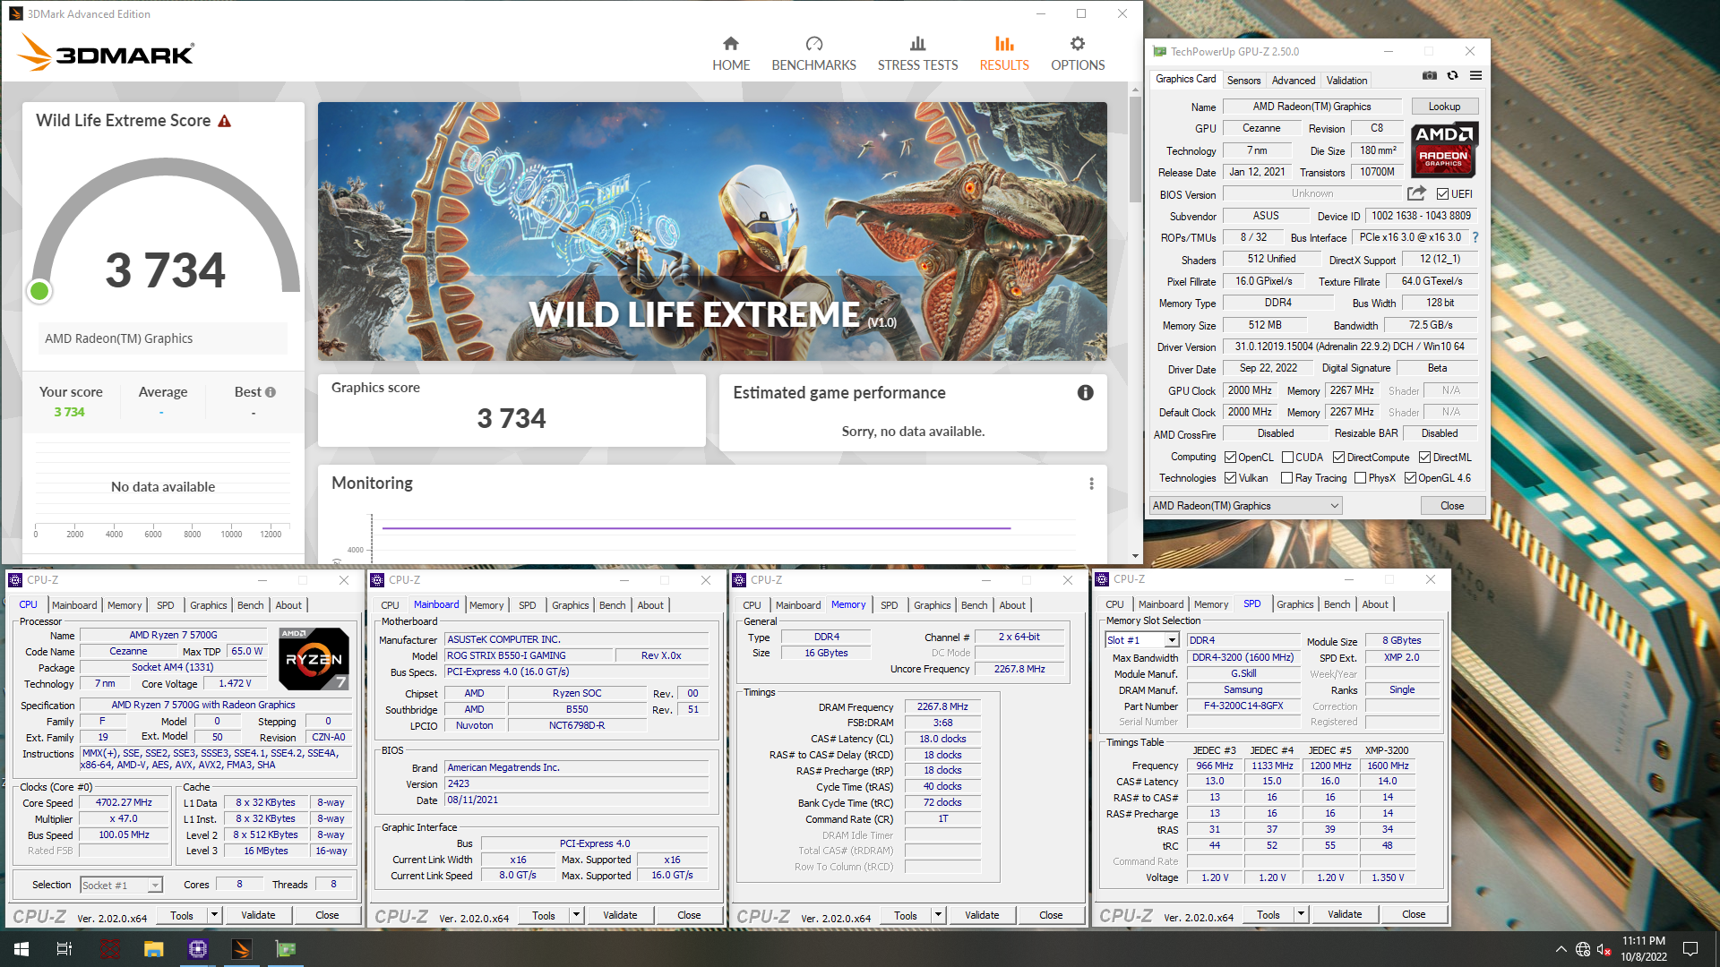Open File Explorer from the taskbar
The width and height of the screenshot is (1720, 967).
[x=153, y=949]
